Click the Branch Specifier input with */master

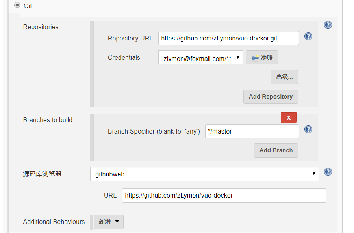point(252,132)
